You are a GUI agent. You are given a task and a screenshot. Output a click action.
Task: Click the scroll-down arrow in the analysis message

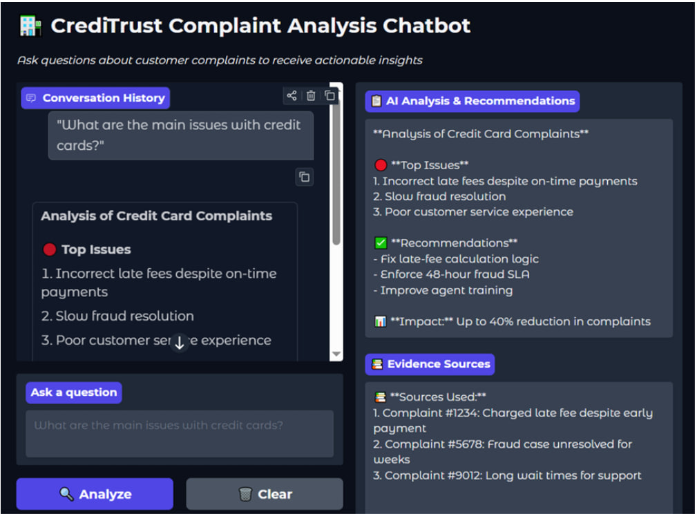[x=180, y=341]
